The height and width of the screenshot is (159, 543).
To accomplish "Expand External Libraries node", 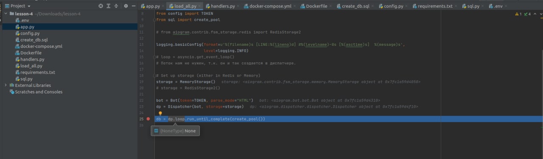I will pyautogui.click(x=6, y=85).
